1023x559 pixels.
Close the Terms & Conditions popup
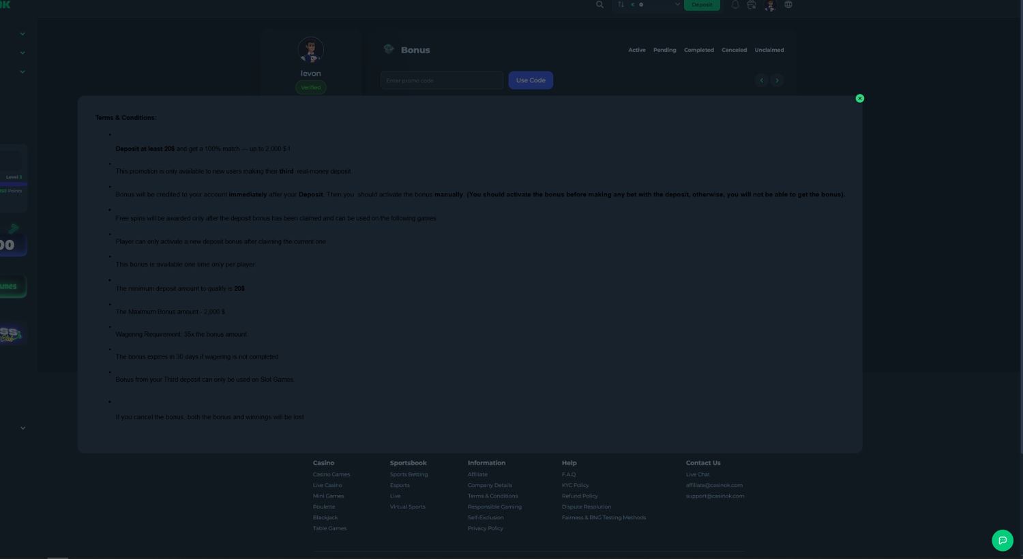point(859,98)
